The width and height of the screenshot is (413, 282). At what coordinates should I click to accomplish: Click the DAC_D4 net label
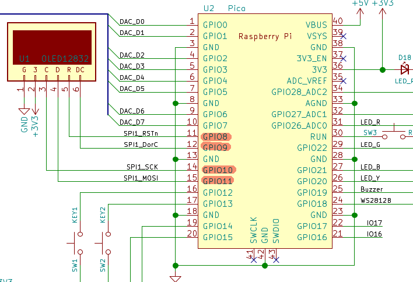(132, 77)
